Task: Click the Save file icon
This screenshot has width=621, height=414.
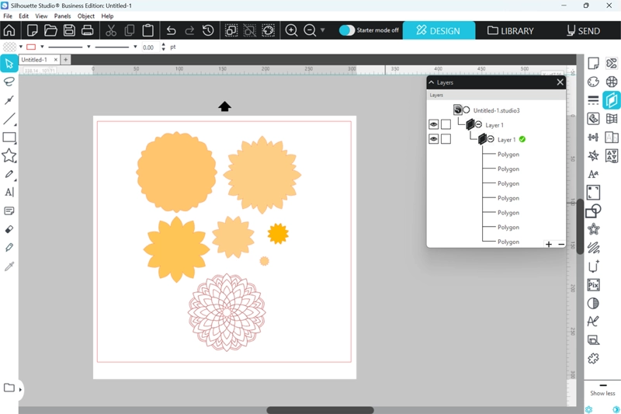Action: 69,30
